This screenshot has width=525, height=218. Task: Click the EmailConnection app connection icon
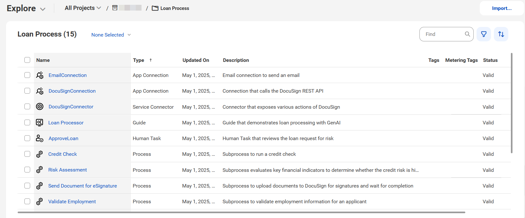click(40, 75)
